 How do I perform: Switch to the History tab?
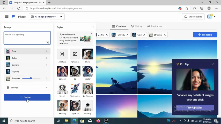point(136,26)
